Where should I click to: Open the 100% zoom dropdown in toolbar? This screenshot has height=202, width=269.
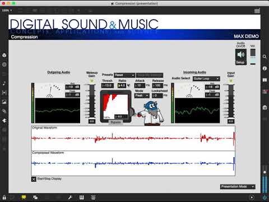coord(7,11)
